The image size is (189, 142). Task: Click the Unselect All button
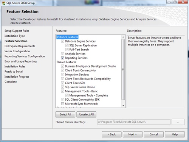87,114
